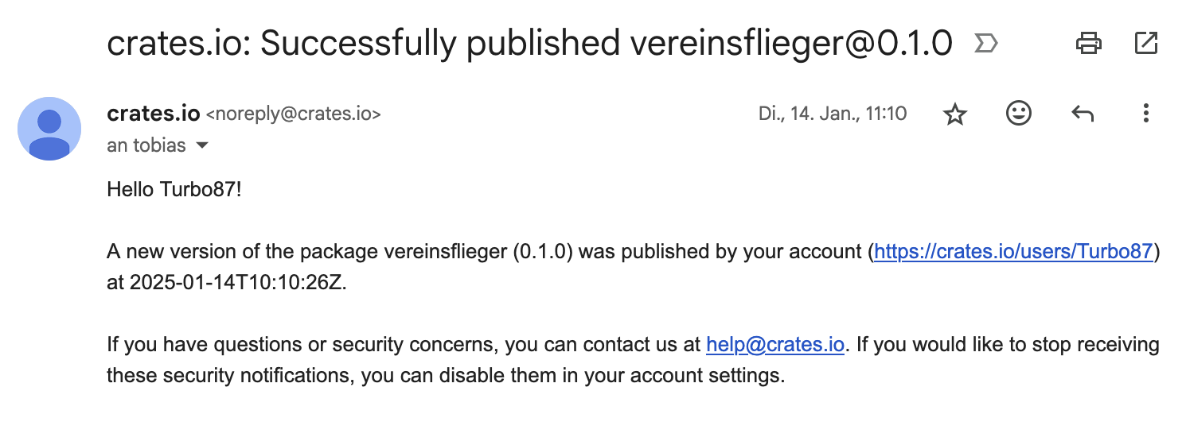
Task: Click the 'Hello Turbo87!' greeting line
Action: tap(174, 191)
